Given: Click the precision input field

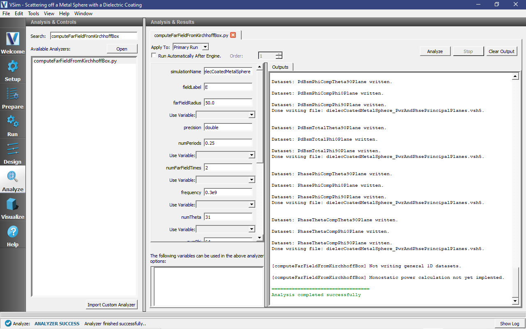Looking at the screenshot, I should (x=228, y=127).
